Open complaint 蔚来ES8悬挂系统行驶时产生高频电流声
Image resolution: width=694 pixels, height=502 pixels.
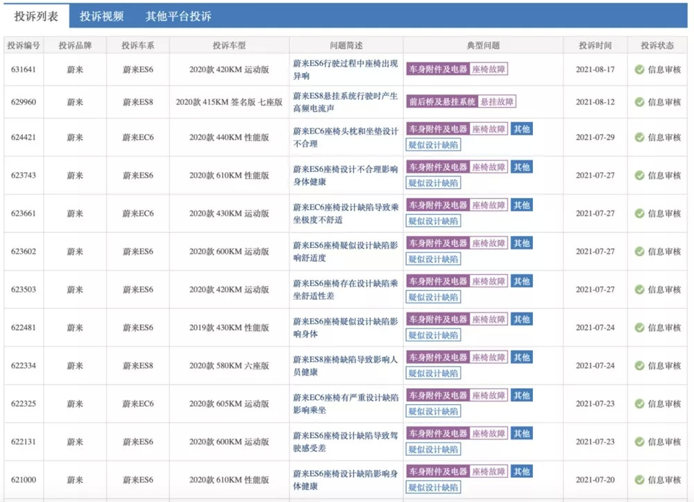coord(345,102)
